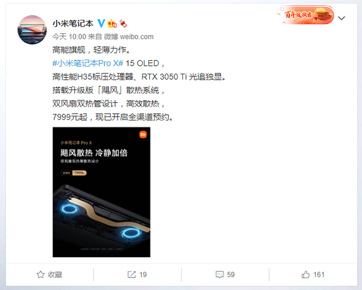Click the 收藏 text label
Viewport: 362px width, 290px height.
click(x=55, y=274)
